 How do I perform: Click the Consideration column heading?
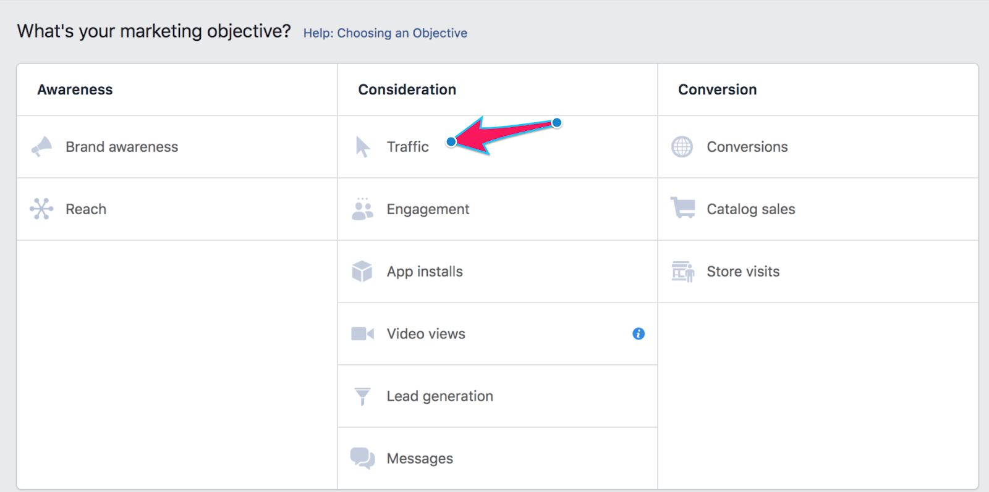point(407,90)
